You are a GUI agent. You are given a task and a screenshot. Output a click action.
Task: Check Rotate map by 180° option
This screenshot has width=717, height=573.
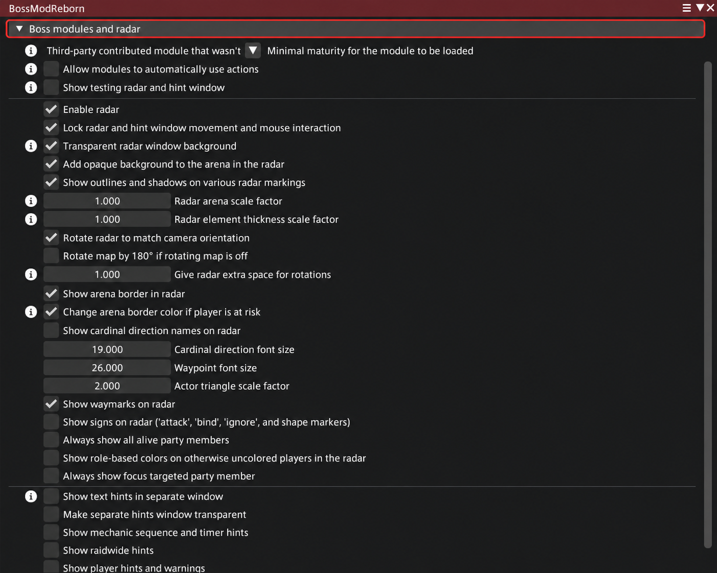(x=51, y=256)
